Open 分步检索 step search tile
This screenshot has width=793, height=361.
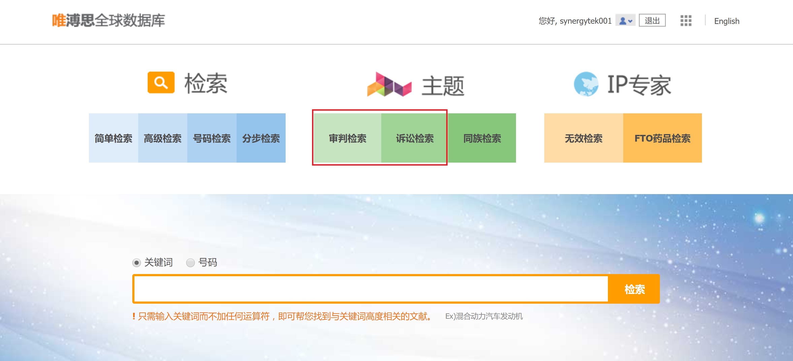click(x=261, y=138)
